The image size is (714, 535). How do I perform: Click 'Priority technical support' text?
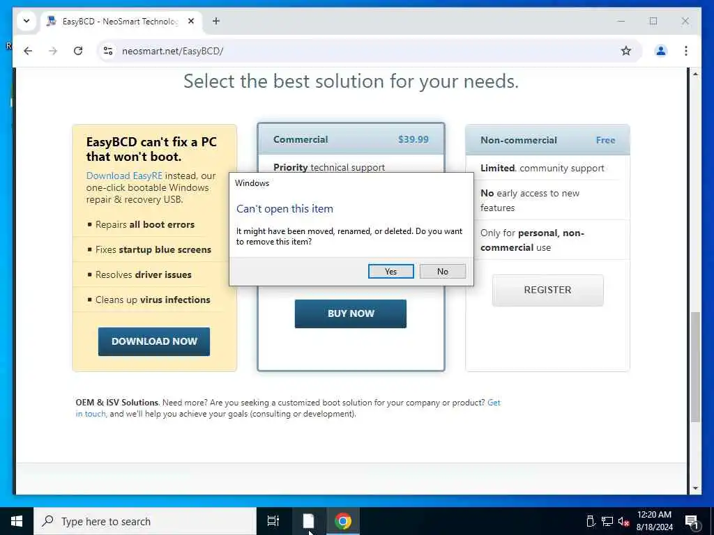[329, 167]
